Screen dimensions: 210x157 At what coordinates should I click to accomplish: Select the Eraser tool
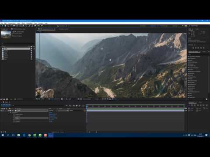pyautogui.click(x=35, y=26)
